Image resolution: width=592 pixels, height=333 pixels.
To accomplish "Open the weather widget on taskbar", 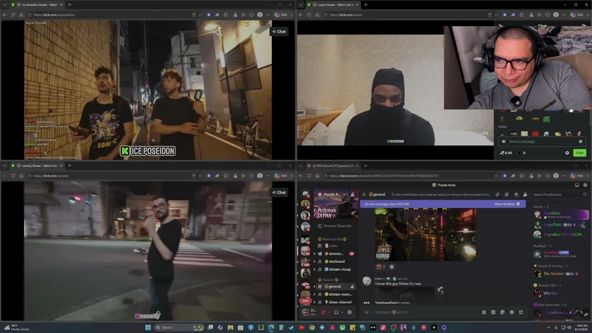I will (17, 327).
